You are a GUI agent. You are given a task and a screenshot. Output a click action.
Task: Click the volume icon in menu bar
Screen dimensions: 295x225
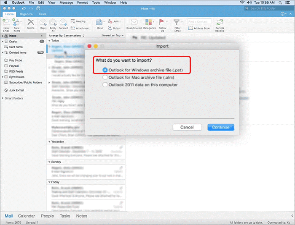(x=249, y=3)
